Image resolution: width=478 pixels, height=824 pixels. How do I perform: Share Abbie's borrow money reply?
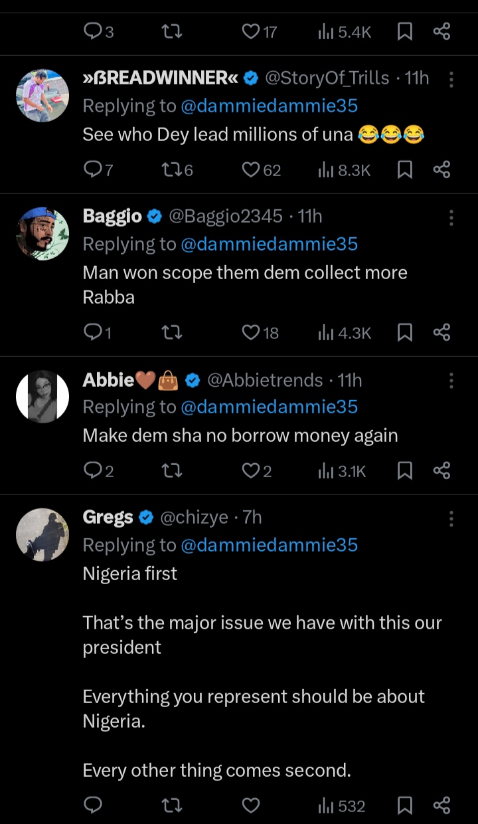pyautogui.click(x=442, y=471)
